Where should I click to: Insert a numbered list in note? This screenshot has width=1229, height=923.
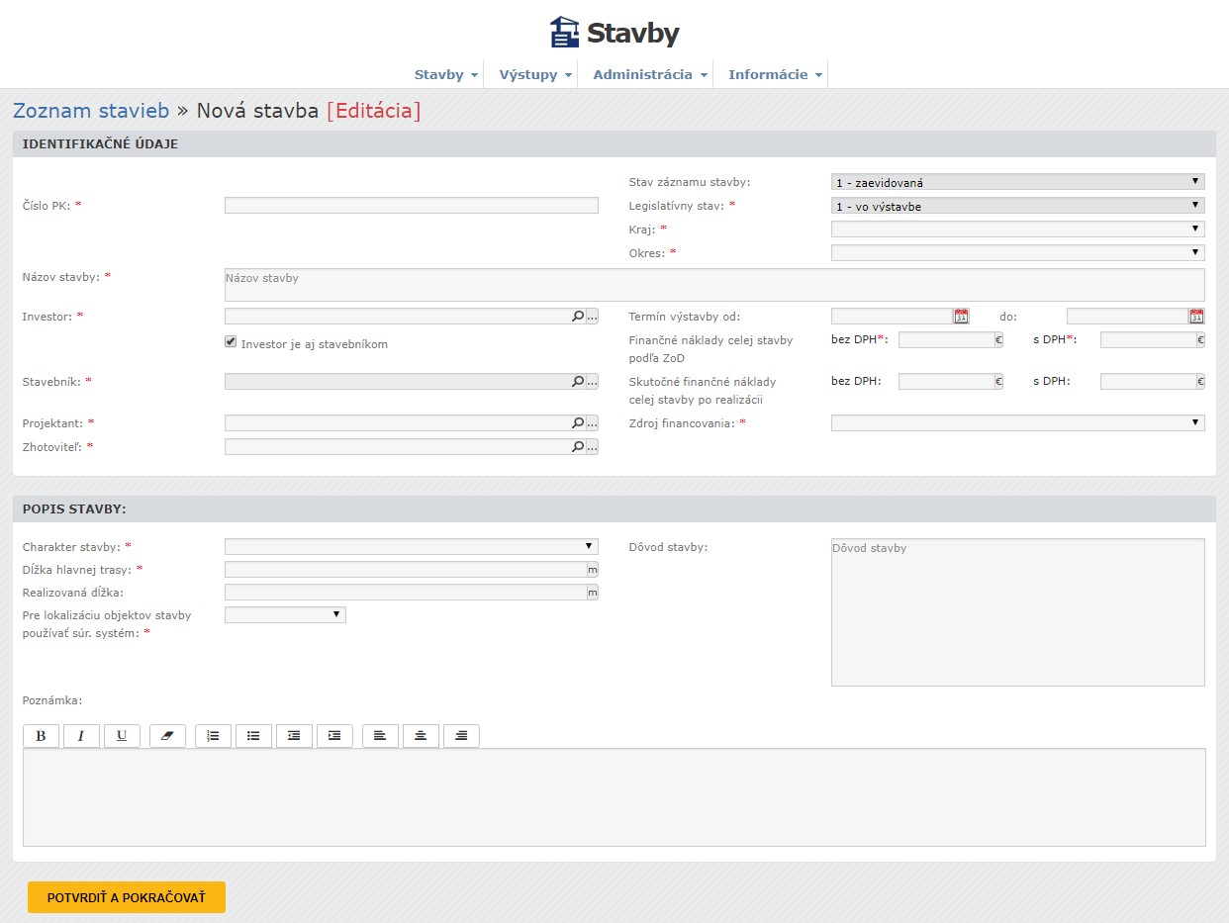click(x=213, y=736)
